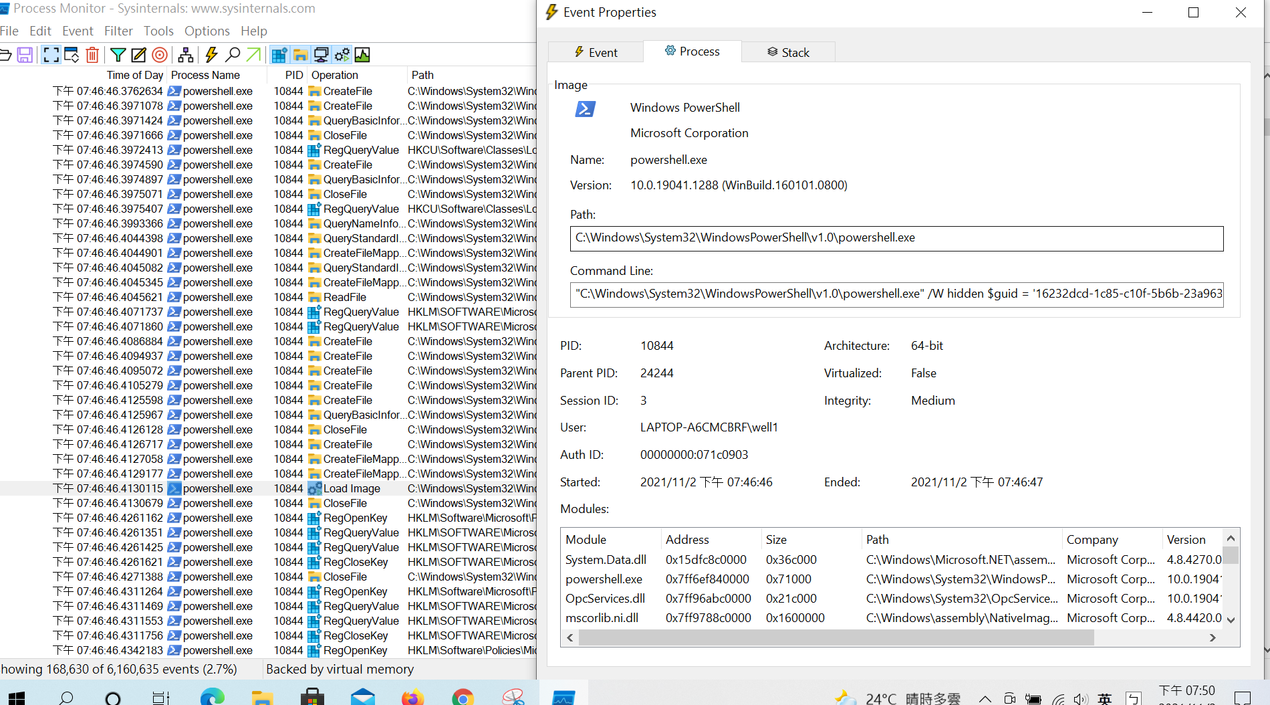
Task: Open the Tools menu
Action: [x=158, y=31]
